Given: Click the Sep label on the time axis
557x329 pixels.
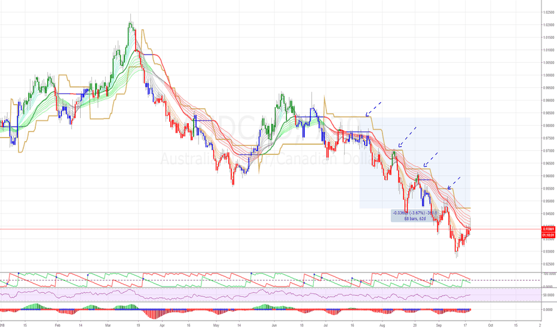Looking at the screenshot, I should [x=439, y=325].
